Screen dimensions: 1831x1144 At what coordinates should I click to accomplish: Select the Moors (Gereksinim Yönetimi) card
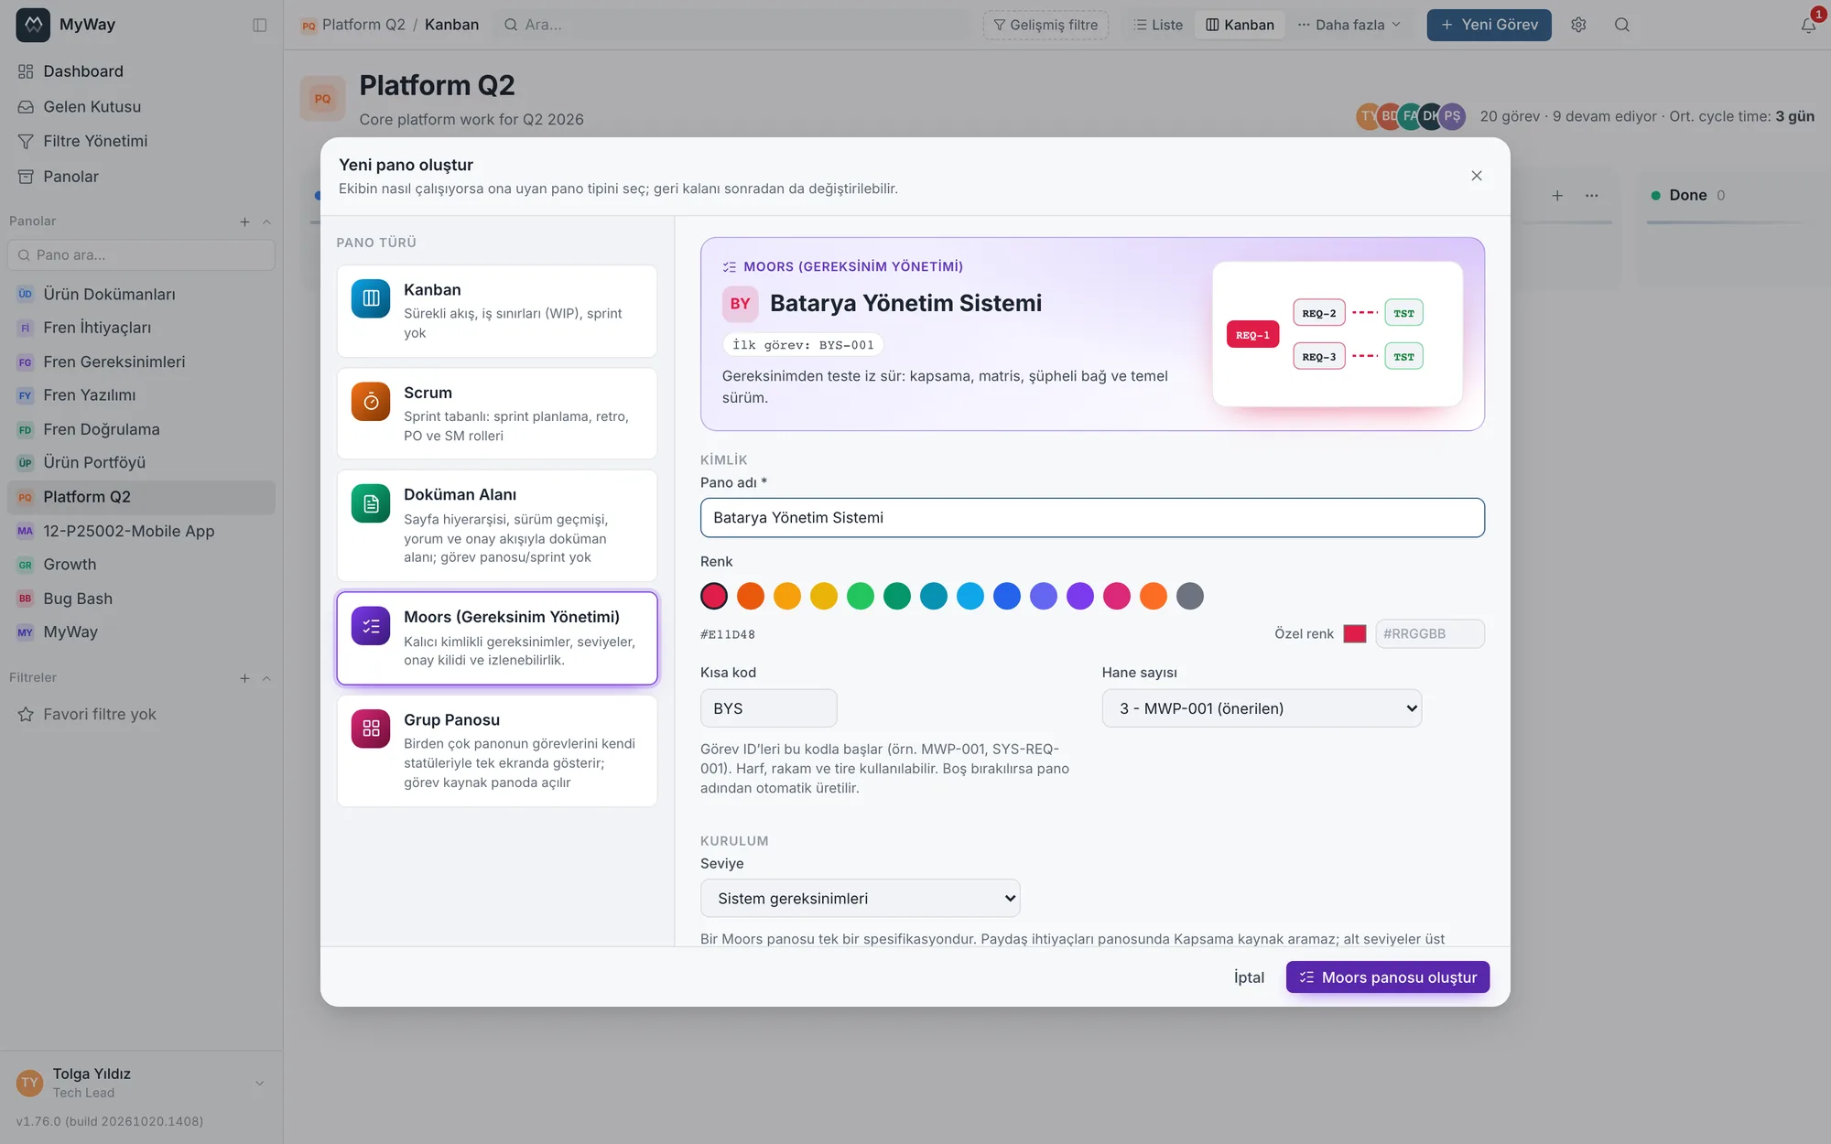[497, 638]
